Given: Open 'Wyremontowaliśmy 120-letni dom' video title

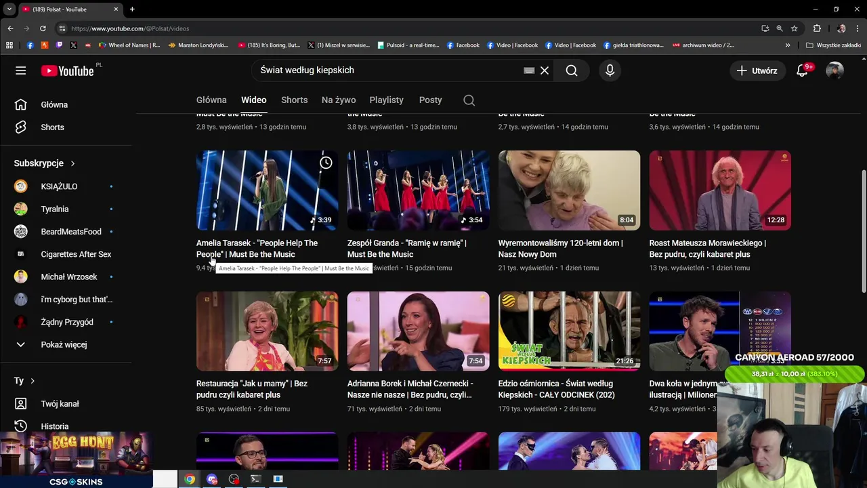Looking at the screenshot, I should pyautogui.click(x=561, y=249).
